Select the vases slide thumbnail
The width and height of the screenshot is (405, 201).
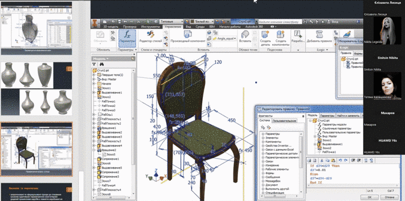click(36, 89)
